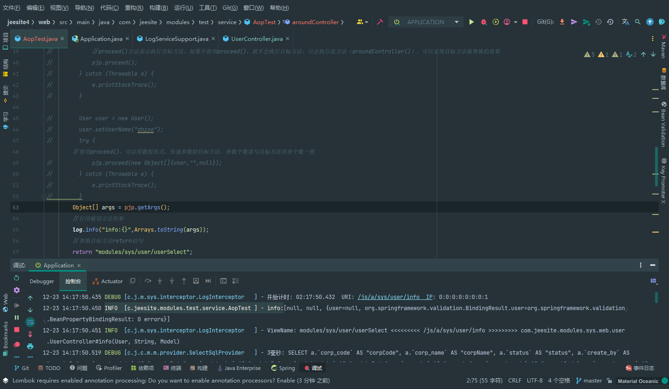Rollback changes with Git revert icon

pos(610,22)
